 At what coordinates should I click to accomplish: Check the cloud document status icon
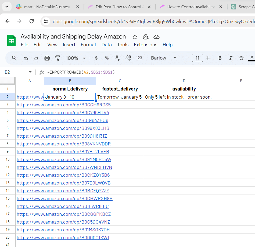coord(156,37)
